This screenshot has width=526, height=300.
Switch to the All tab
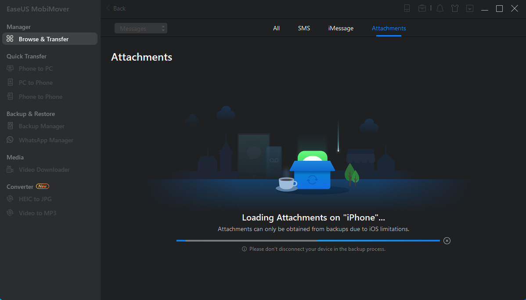(276, 28)
